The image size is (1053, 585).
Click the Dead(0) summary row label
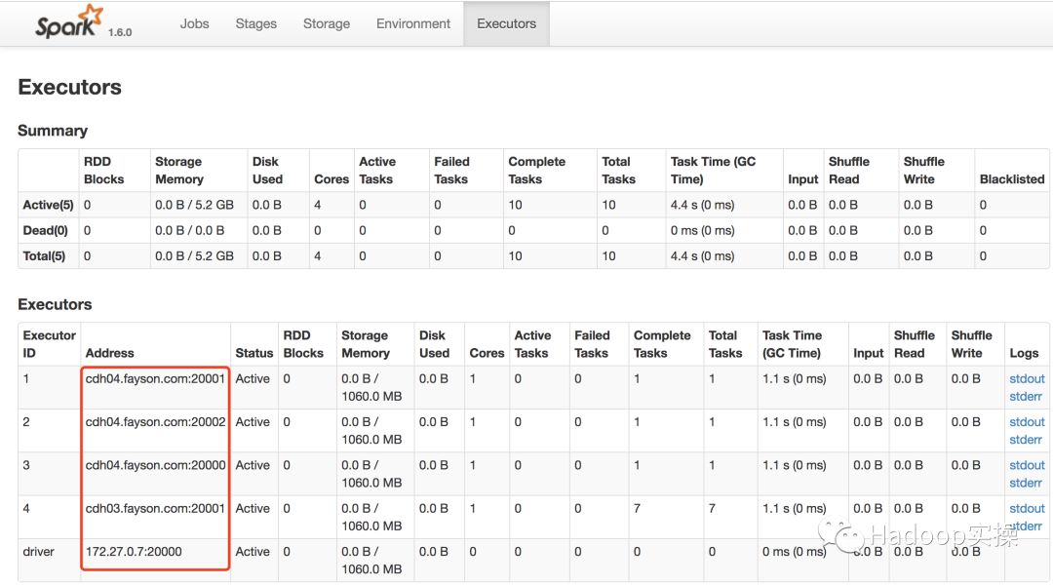[45, 230]
